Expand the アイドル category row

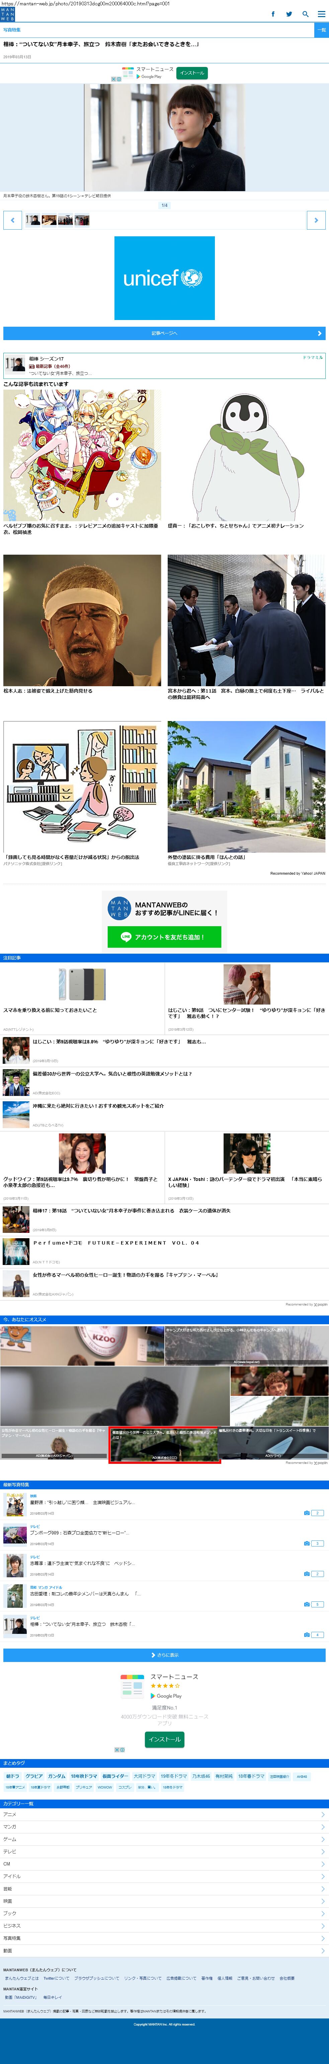[x=164, y=1876]
